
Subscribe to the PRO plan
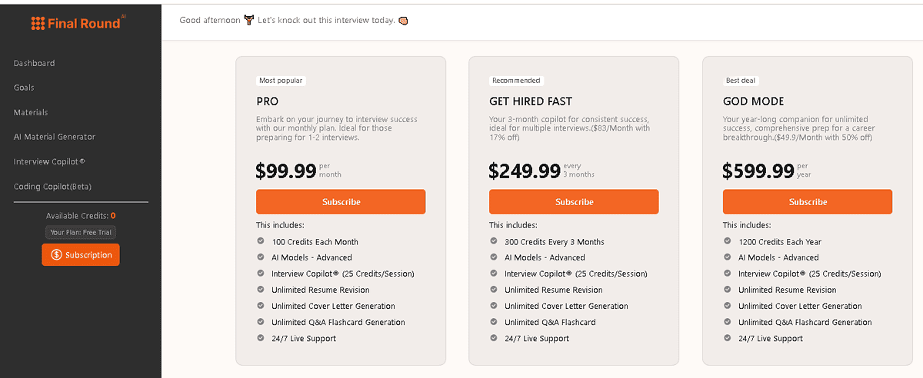pos(341,202)
